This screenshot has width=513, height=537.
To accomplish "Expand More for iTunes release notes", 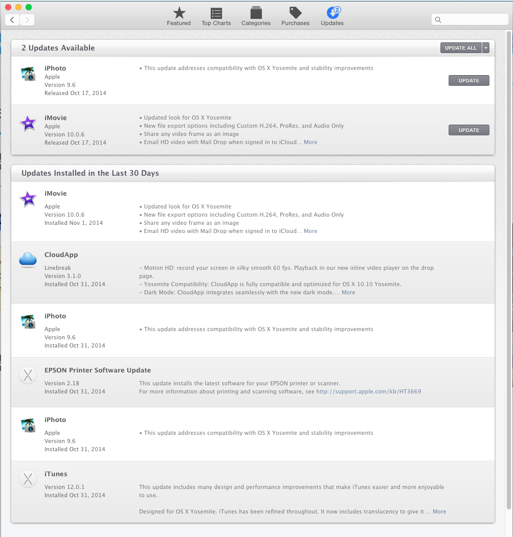I will coord(439,511).
